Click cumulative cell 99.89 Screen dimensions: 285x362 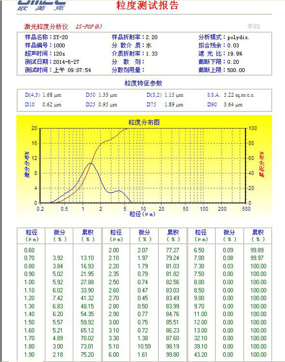click(x=257, y=250)
